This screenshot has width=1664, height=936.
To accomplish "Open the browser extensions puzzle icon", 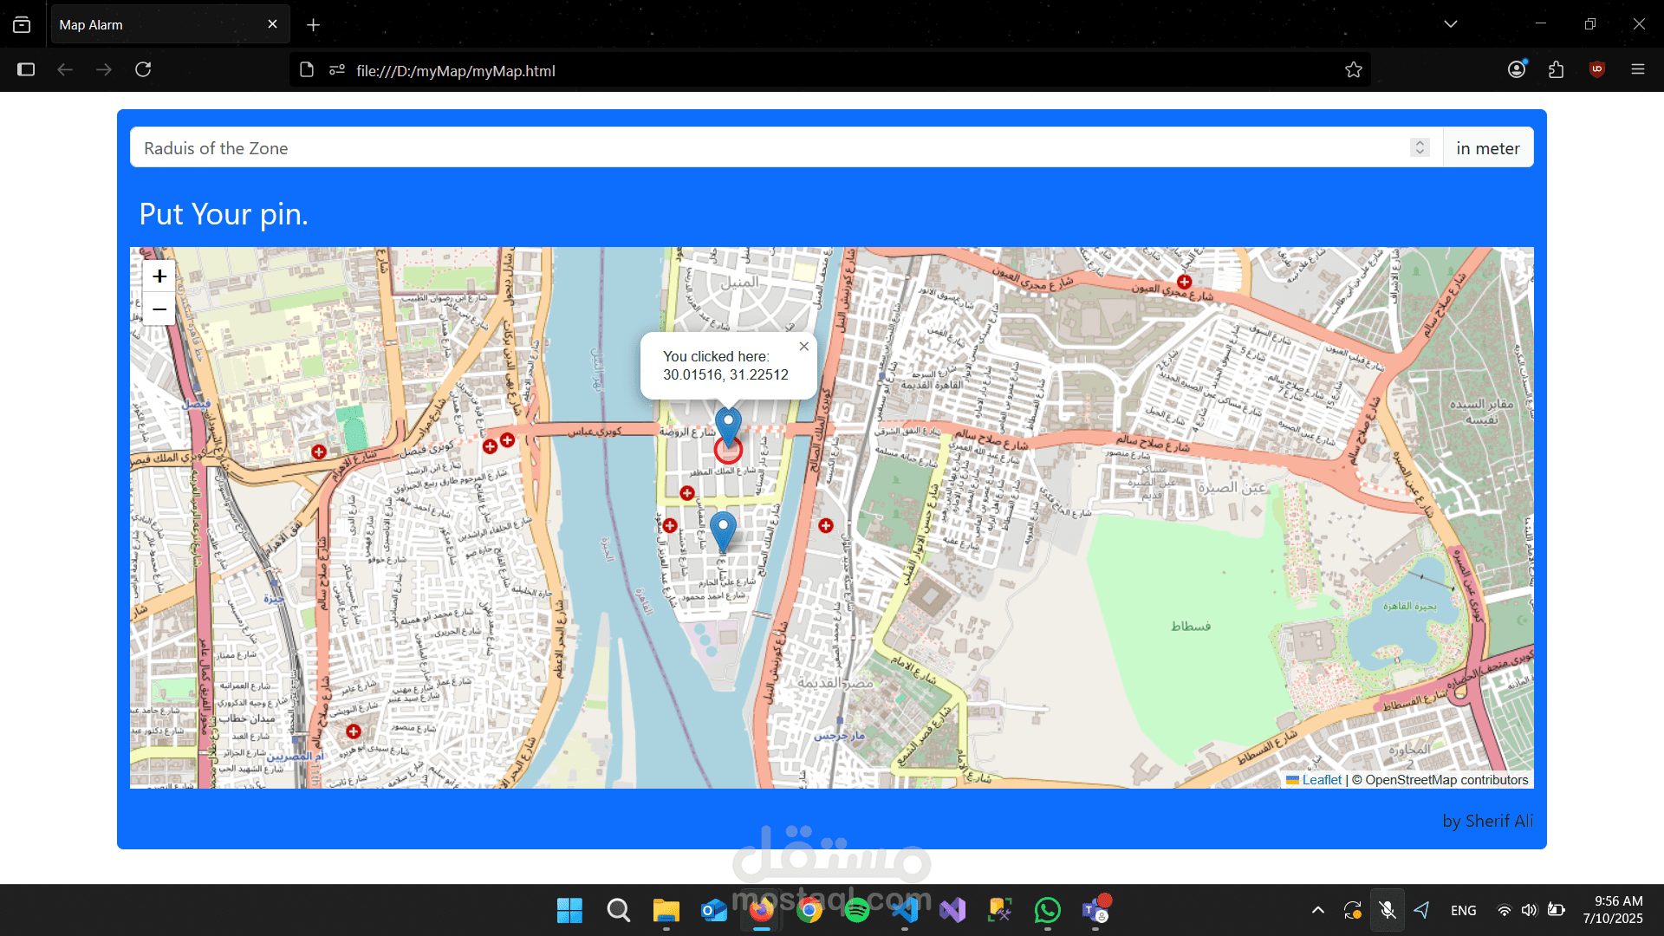I will [x=1556, y=69].
